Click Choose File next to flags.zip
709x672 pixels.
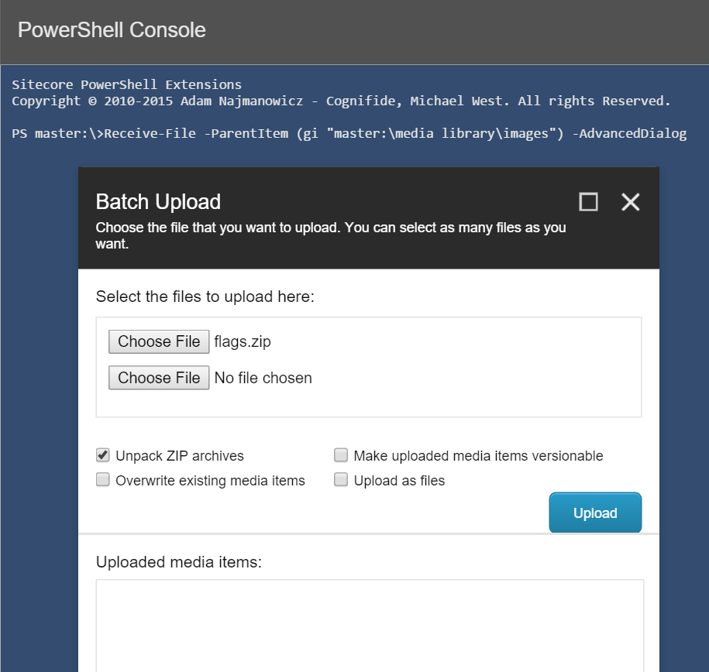(159, 341)
